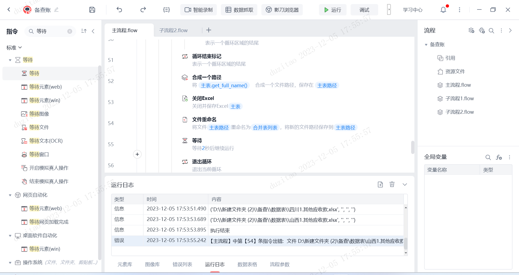Viewport: 519px width, 275px height.
Task: Collapse the run log panel chevron
Action: coord(405,184)
